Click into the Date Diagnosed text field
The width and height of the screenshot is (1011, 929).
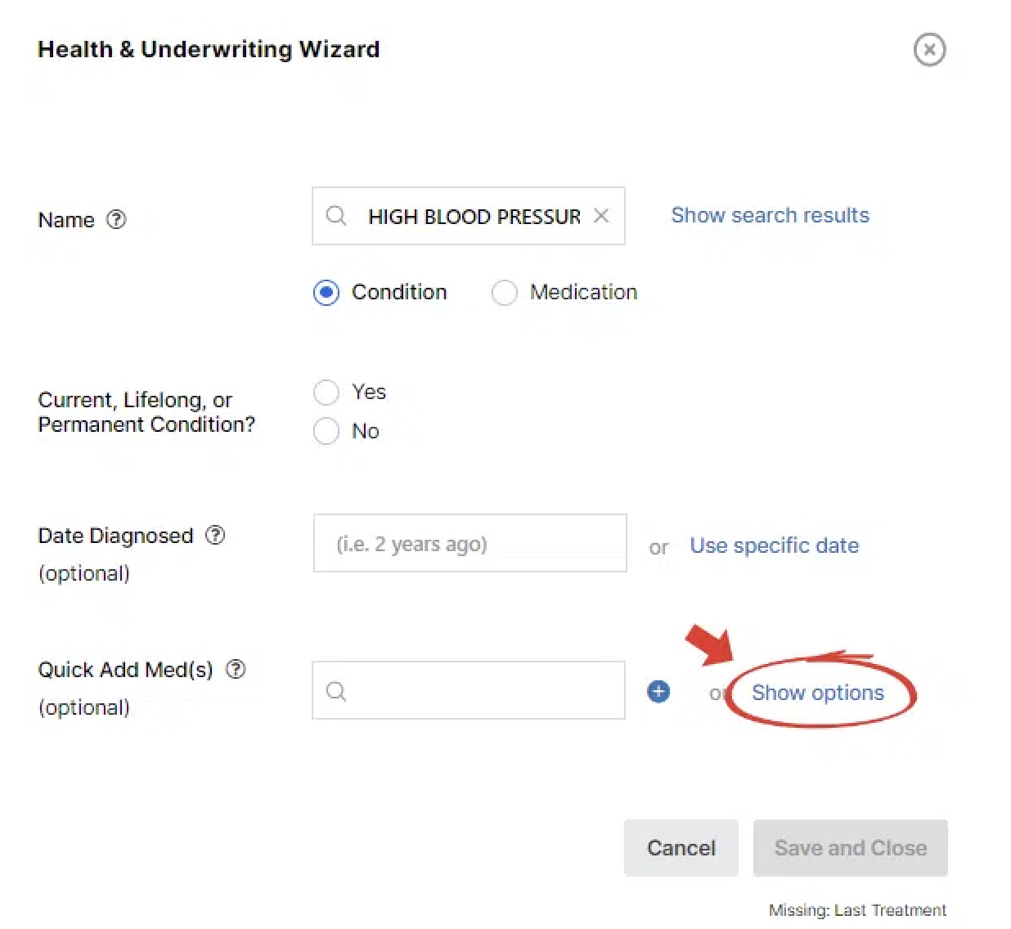point(470,544)
